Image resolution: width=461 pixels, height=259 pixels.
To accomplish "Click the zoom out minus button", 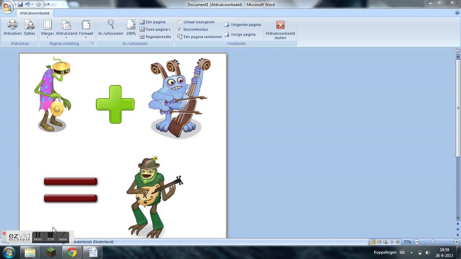I will click(x=417, y=242).
